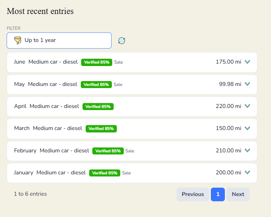The height and width of the screenshot is (217, 271).
Task: Click the 200.00 mi value in January row
Action: pos(228,172)
